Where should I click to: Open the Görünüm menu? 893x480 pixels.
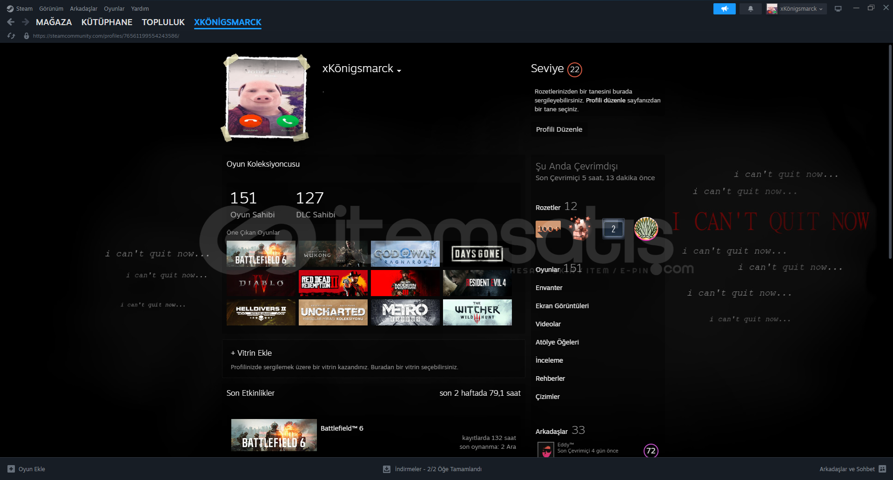(51, 9)
